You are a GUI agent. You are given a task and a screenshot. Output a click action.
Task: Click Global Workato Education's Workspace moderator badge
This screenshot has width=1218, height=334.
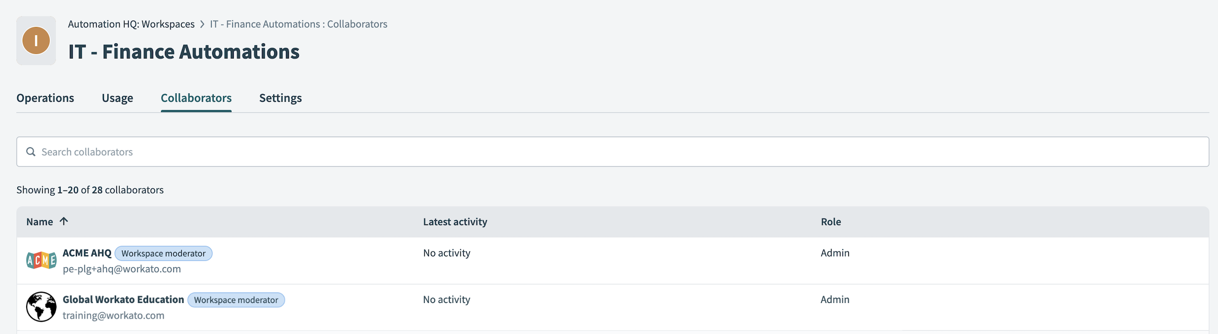pyautogui.click(x=236, y=300)
